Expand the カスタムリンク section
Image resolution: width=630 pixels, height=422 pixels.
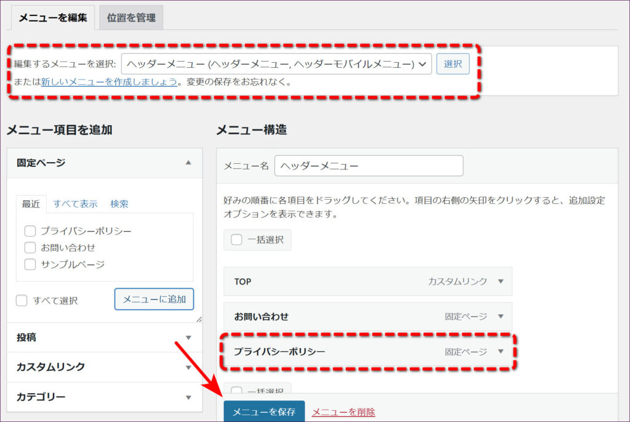[x=188, y=367]
